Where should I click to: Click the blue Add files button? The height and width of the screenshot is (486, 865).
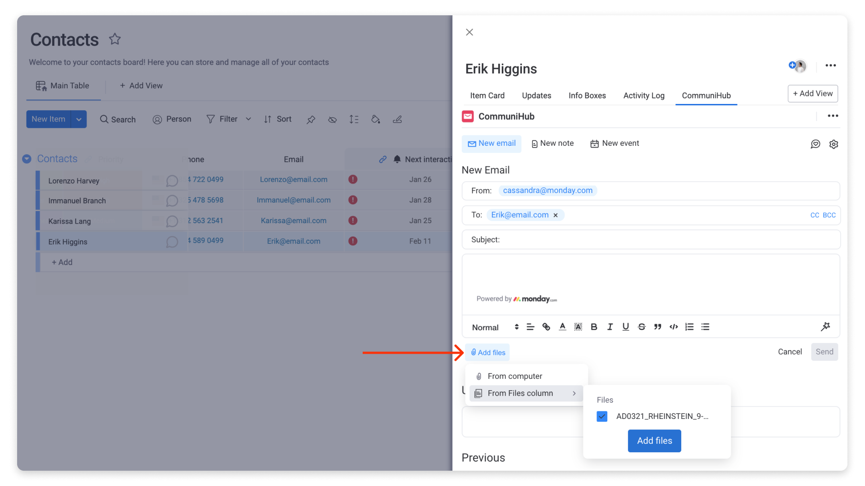[x=654, y=441]
